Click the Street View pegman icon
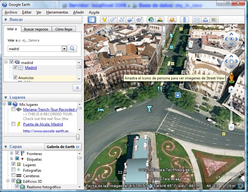 point(232,78)
